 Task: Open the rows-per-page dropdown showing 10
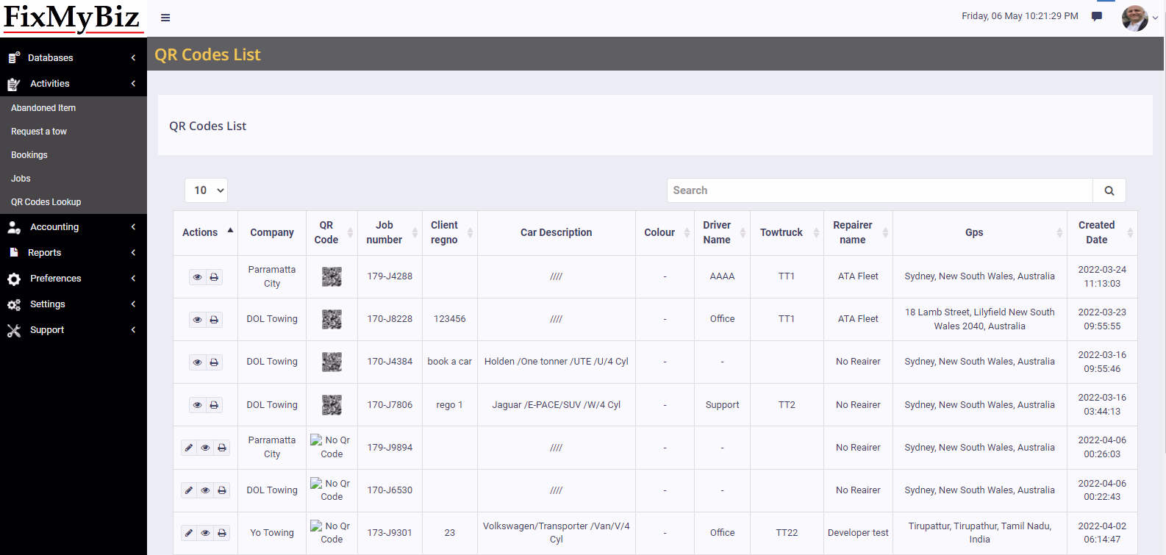click(x=206, y=190)
